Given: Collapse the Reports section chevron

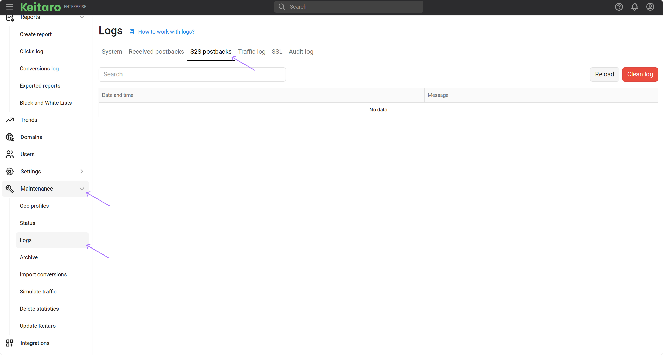Looking at the screenshot, I should click(82, 17).
